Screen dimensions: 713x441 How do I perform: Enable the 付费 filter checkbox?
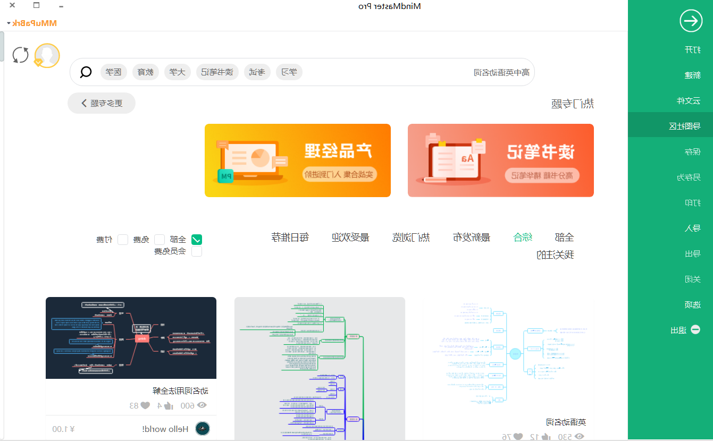(123, 240)
